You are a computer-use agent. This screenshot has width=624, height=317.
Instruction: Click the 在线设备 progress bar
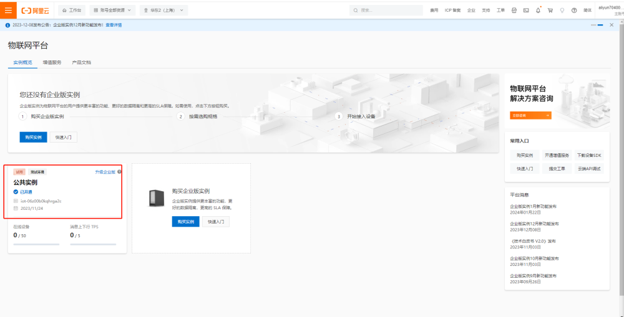[36, 244]
